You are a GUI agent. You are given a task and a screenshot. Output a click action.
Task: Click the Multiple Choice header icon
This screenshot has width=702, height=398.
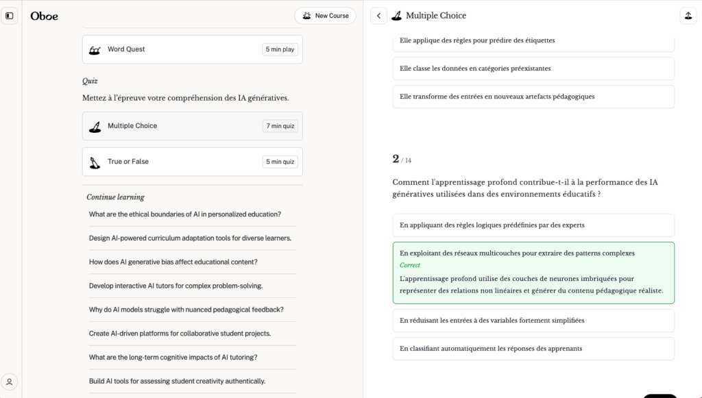396,16
